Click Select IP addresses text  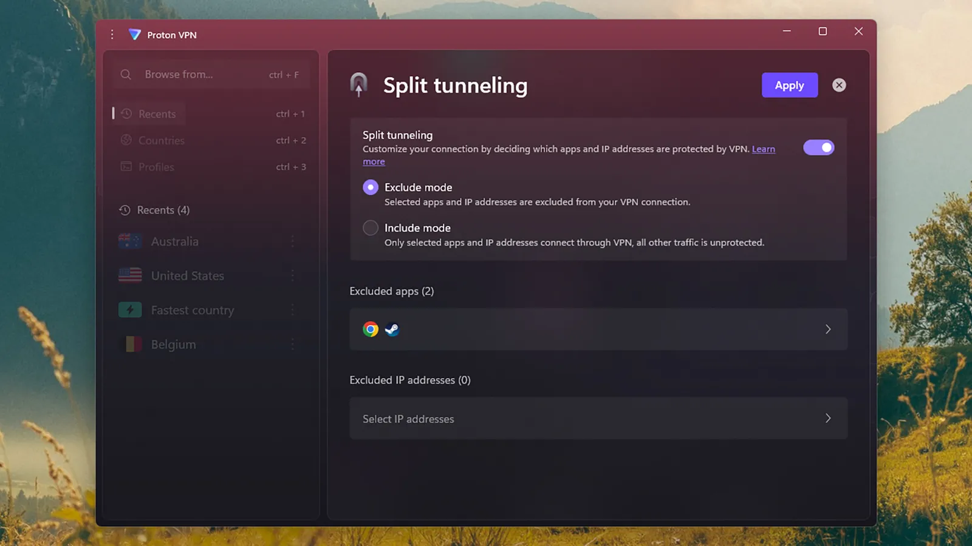coord(408,419)
